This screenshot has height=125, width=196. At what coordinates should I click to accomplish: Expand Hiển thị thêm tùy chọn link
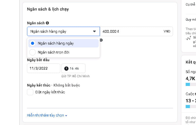[x=47, y=115]
